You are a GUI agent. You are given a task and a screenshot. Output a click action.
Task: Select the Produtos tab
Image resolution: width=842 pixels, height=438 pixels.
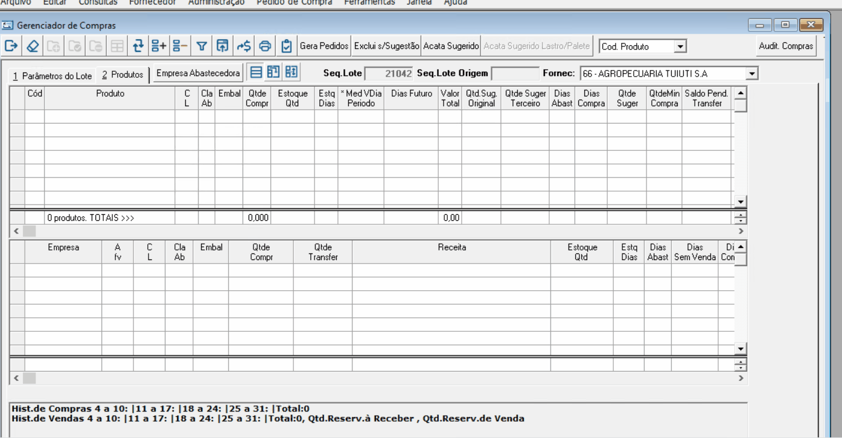123,75
